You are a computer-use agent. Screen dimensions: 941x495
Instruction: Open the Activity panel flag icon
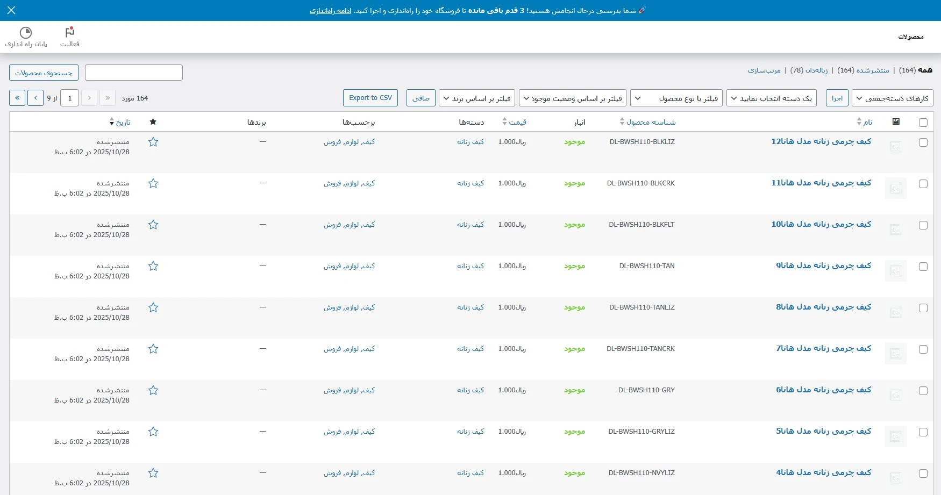[69, 33]
